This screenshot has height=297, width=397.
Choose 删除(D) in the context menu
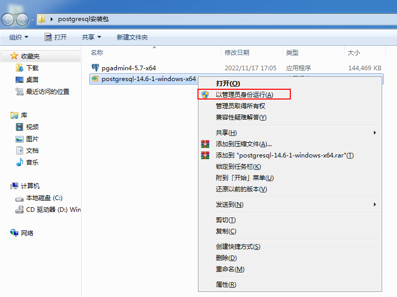coord(226,258)
